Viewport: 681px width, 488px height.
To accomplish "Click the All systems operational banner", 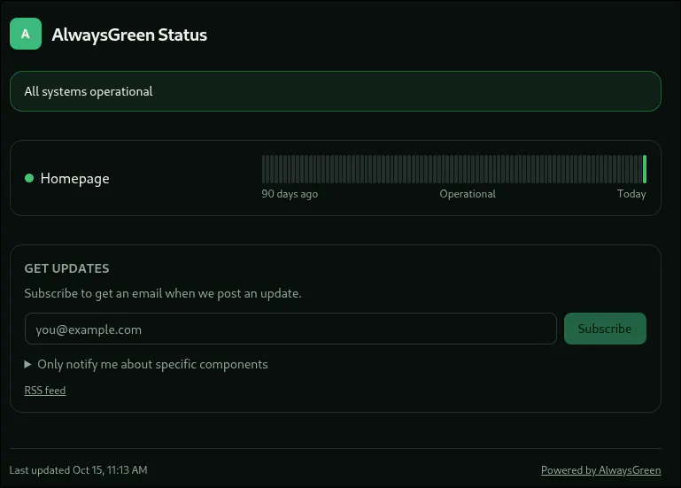I will click(336, 91).
